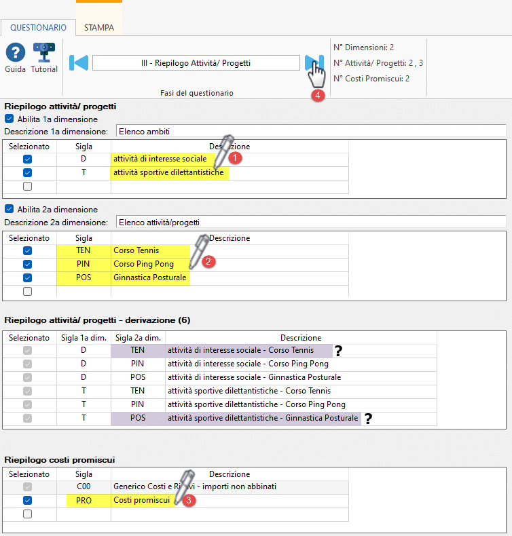This screenshot has height=536, width=512.
Task: Select the attività di interesse sociale cell
Action: (x=230, y=159)
